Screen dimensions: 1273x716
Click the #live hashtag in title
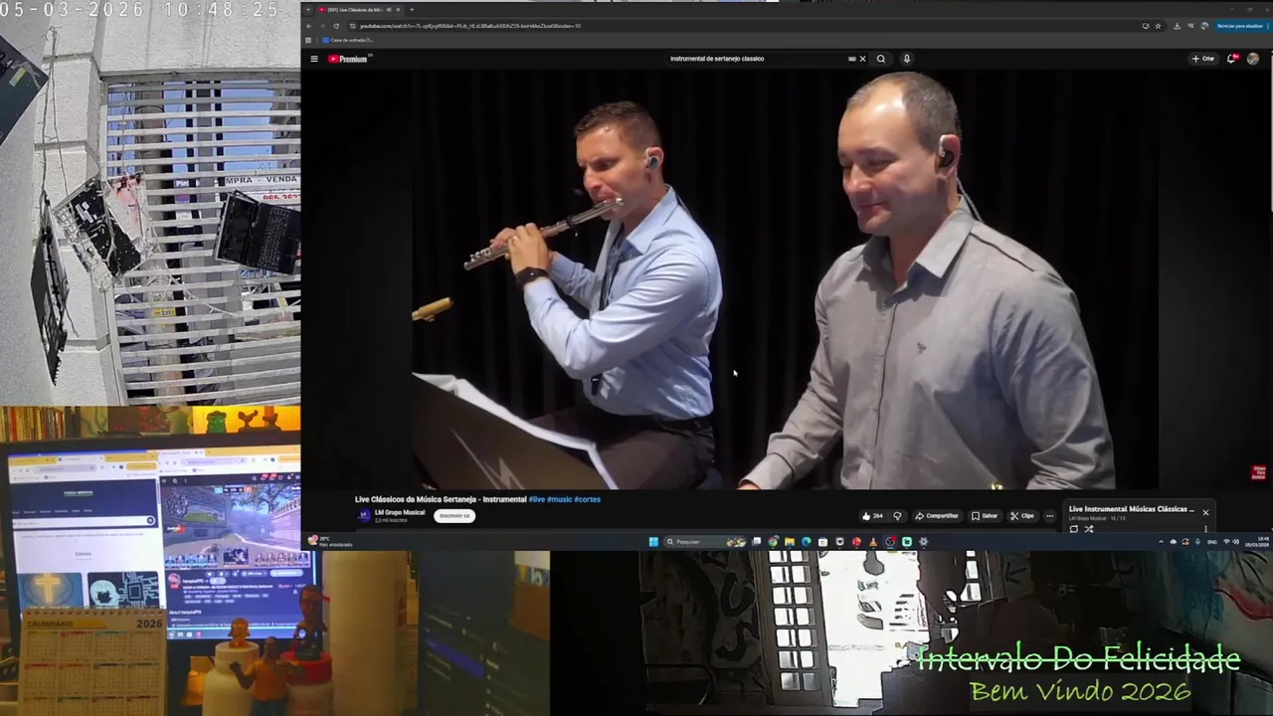(538, 499)
